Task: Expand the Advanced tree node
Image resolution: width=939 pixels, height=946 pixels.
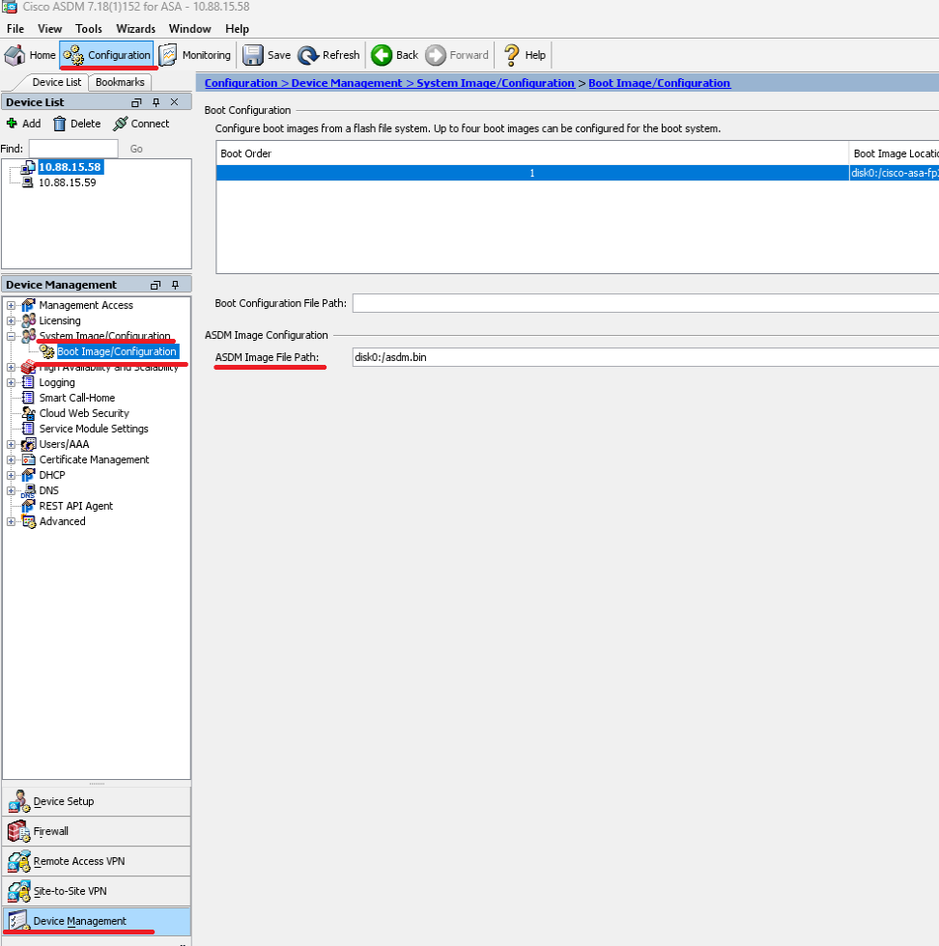Action: tap(11, 521)
